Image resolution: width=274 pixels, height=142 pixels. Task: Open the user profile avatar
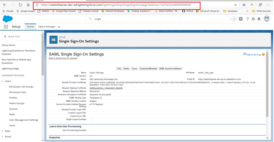tap(267, 19)
